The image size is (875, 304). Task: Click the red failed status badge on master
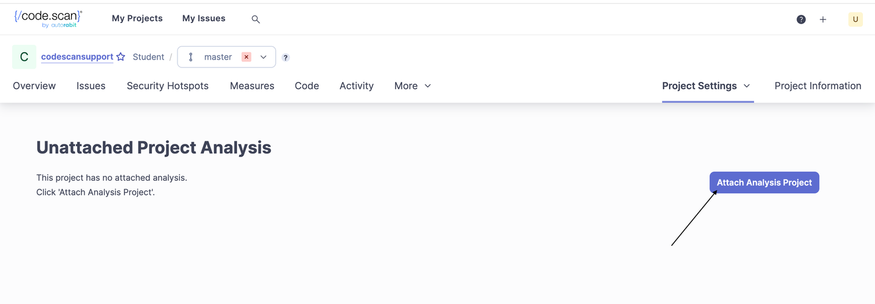[246, 57]
